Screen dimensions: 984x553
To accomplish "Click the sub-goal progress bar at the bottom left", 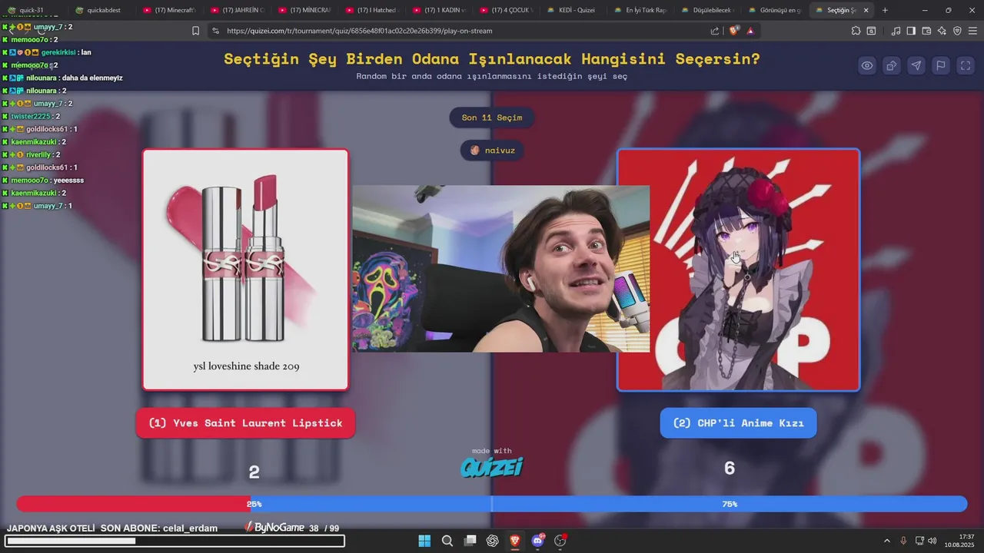I will pyautogui.click(x=175, y=541).
